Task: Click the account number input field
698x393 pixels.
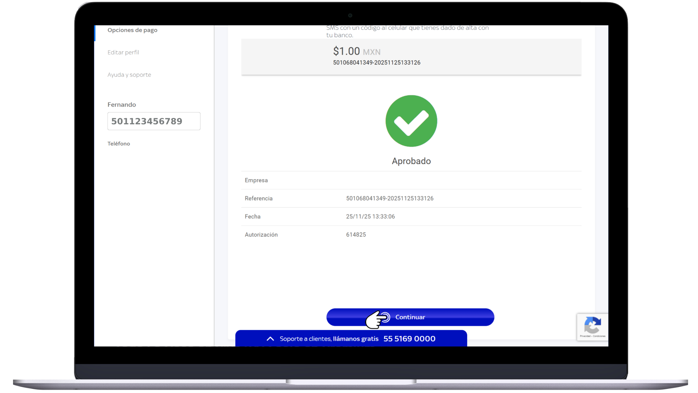Action: 154,121
